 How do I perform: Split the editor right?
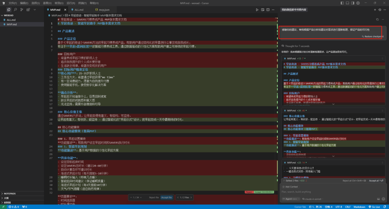tap(268, 10)
